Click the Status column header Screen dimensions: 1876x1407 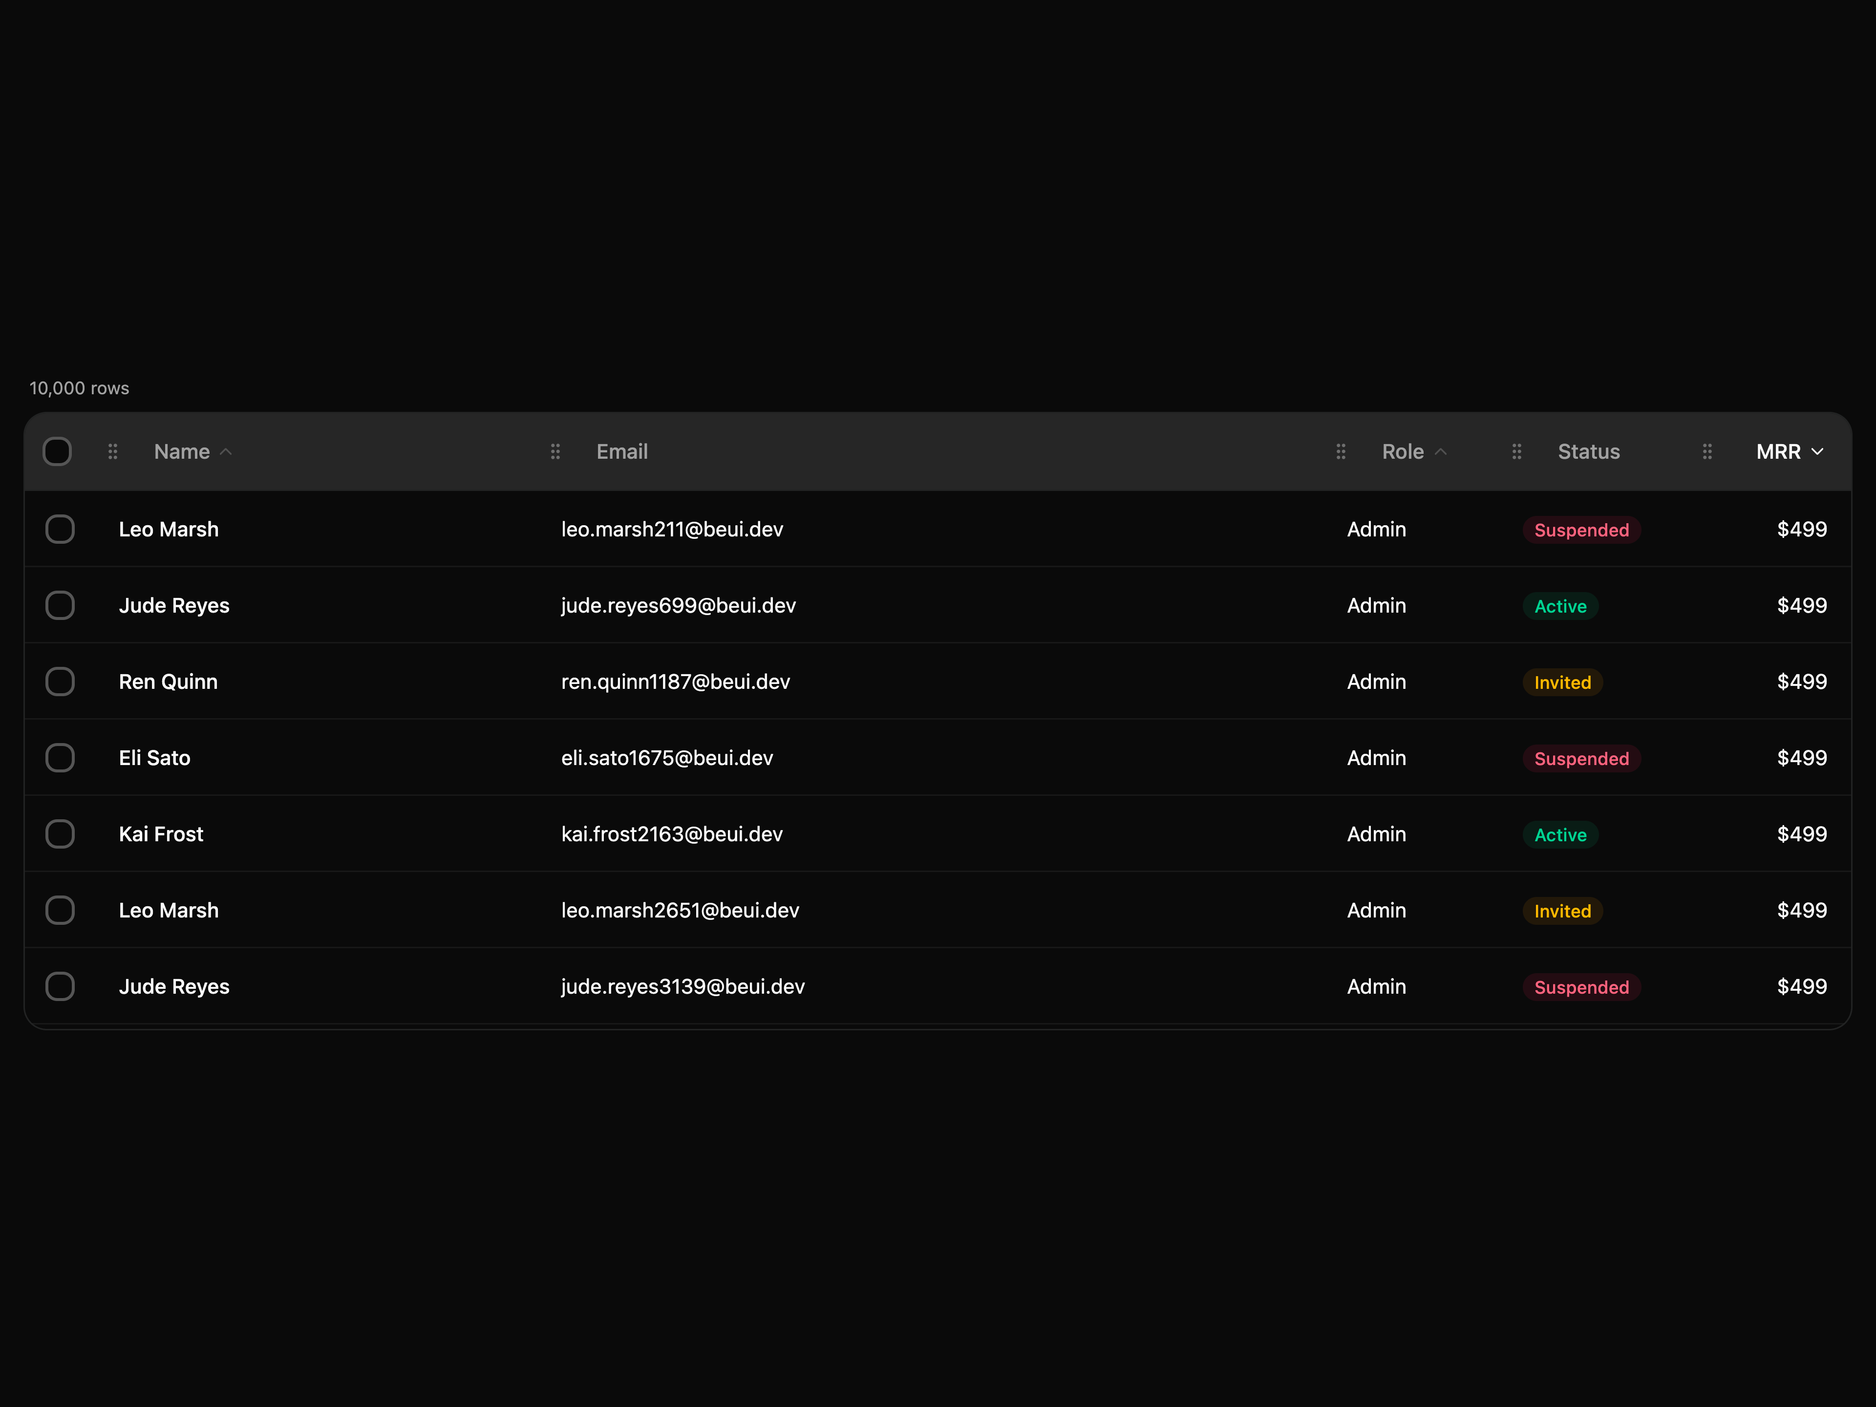click(x=1589, y=452)
